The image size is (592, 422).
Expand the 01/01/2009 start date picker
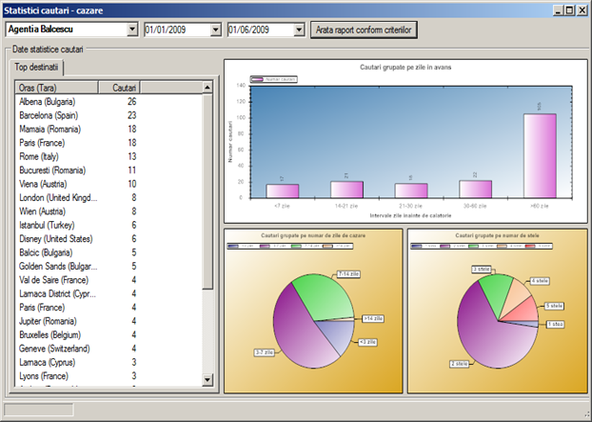[215, 30]
